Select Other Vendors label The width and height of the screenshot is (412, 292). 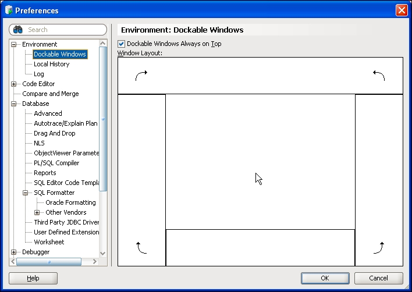pyautogui.click(x=66, y=212)
